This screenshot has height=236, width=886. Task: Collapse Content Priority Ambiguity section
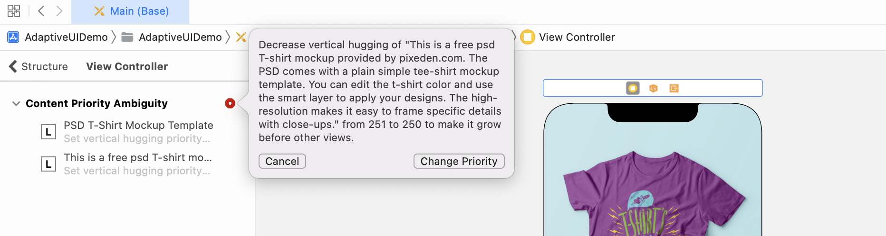[x=16, y=103]
